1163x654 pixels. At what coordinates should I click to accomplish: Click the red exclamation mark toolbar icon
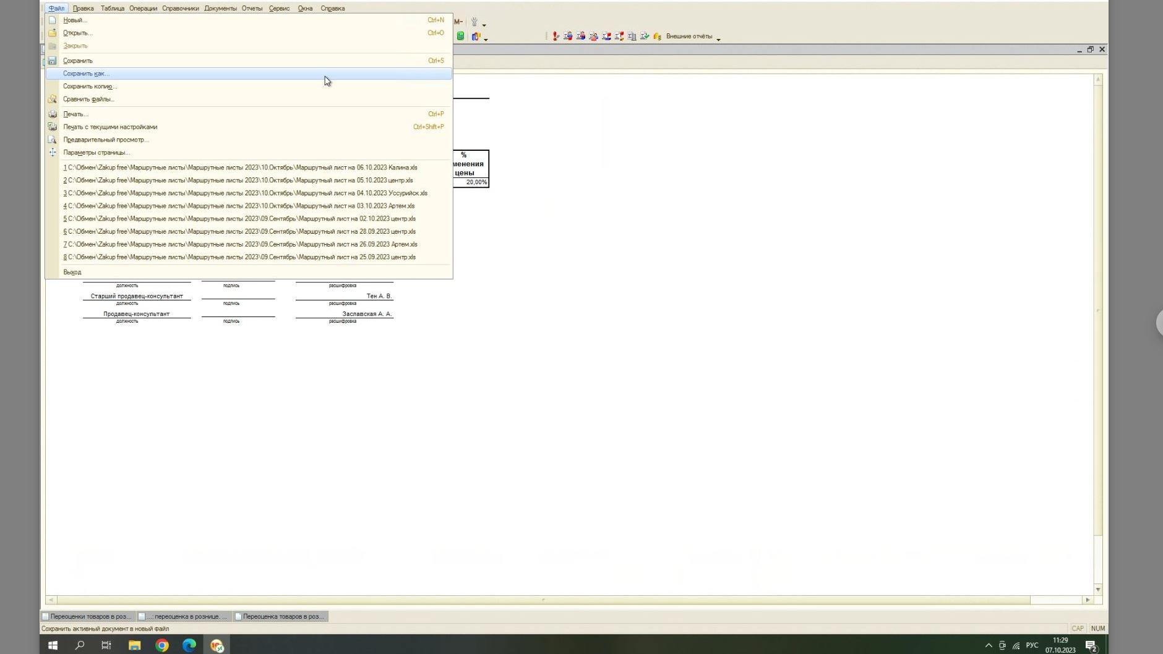(556, 36)
